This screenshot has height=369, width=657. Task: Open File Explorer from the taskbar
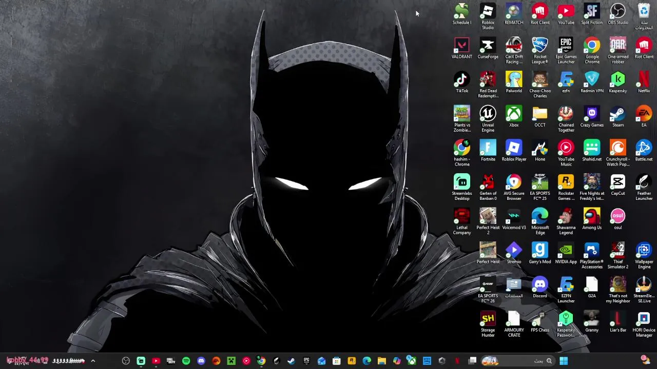click(382, 361)
